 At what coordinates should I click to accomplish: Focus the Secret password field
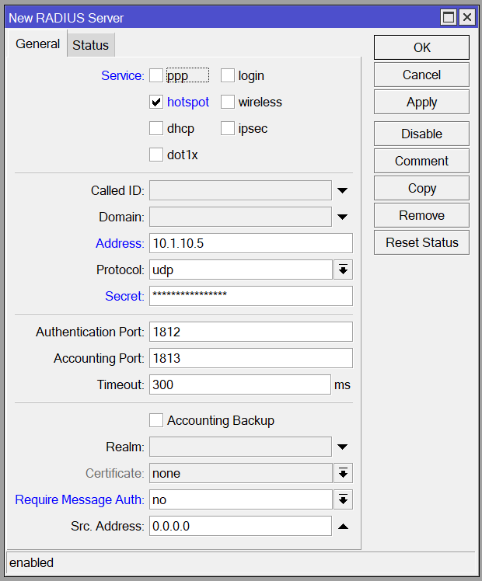251,296
